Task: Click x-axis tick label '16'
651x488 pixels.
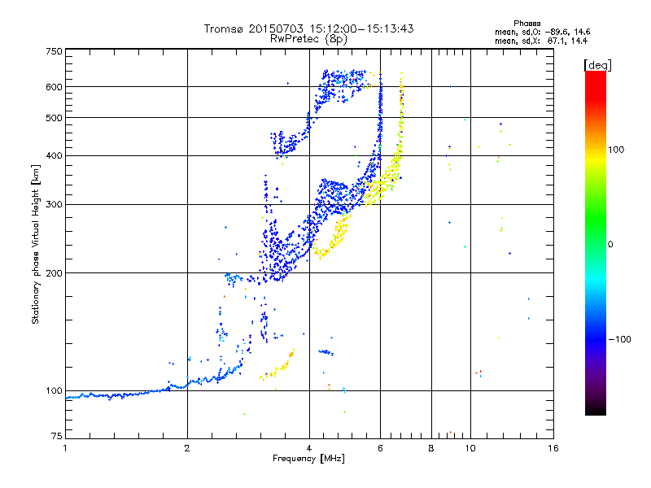Action: pos(553,448)
